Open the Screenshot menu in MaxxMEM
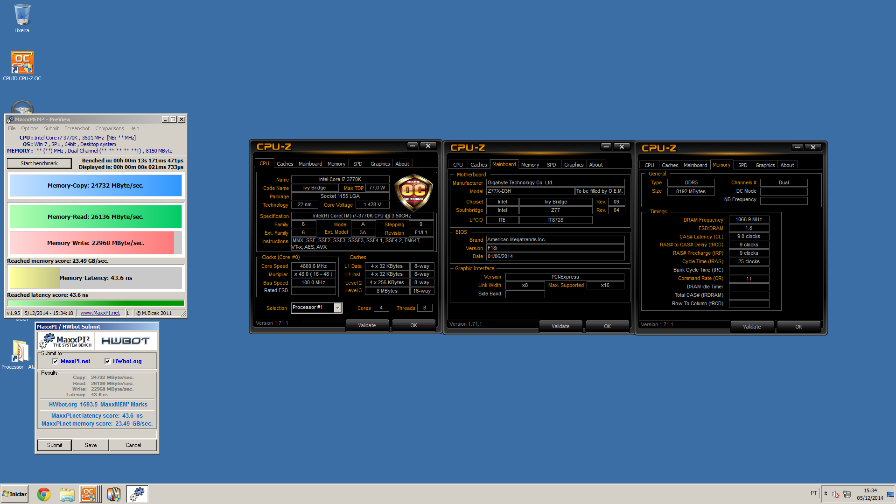Screen dimensions: 896x504 click(77, 128)
